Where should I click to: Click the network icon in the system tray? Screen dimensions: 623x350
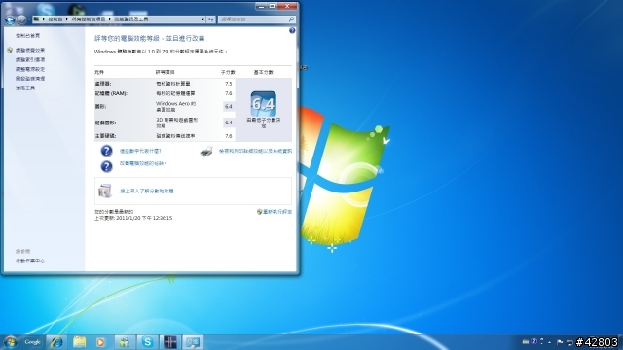pos(569,342)
